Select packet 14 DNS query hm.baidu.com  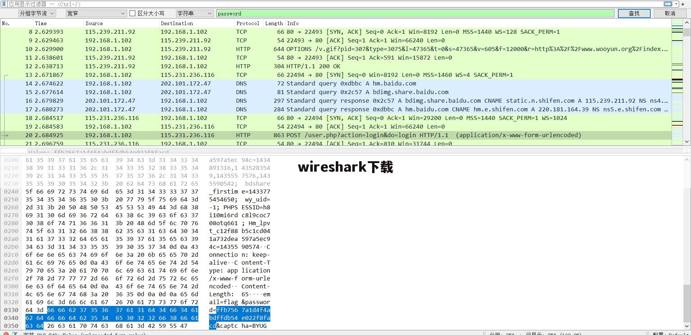coord(336,83)
